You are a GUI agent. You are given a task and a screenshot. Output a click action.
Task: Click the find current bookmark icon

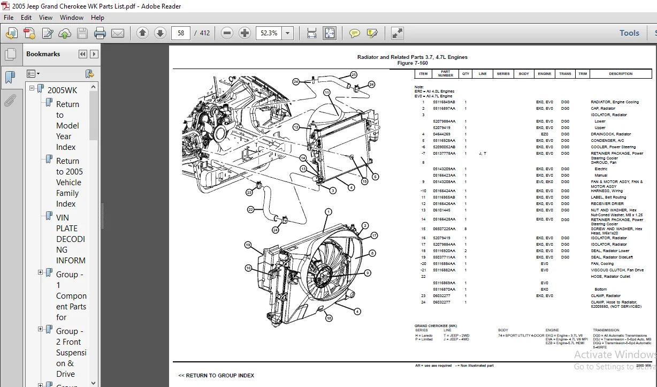coord(90,74)
